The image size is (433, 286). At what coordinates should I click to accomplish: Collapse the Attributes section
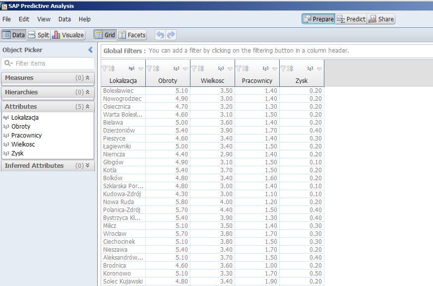click(x=87, y=106)
